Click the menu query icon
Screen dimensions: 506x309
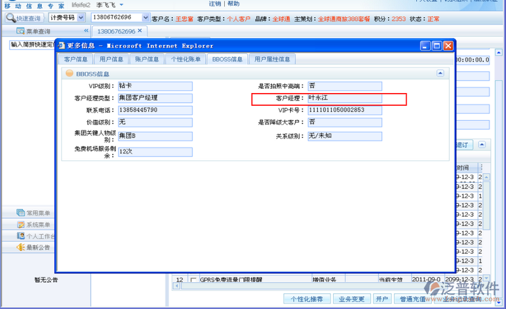pos(20,31)
